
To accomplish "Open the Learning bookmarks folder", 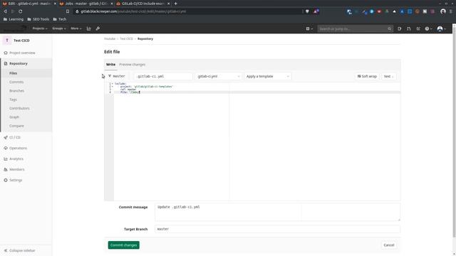I will [x=14, y=19].
